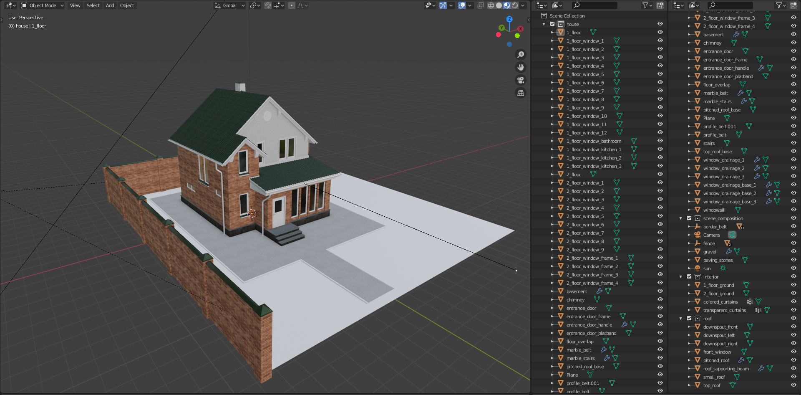Open the View menu
Screen dimensions: 801x395
75,5
